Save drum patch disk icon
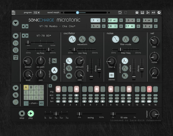 (x=15, y=50)
